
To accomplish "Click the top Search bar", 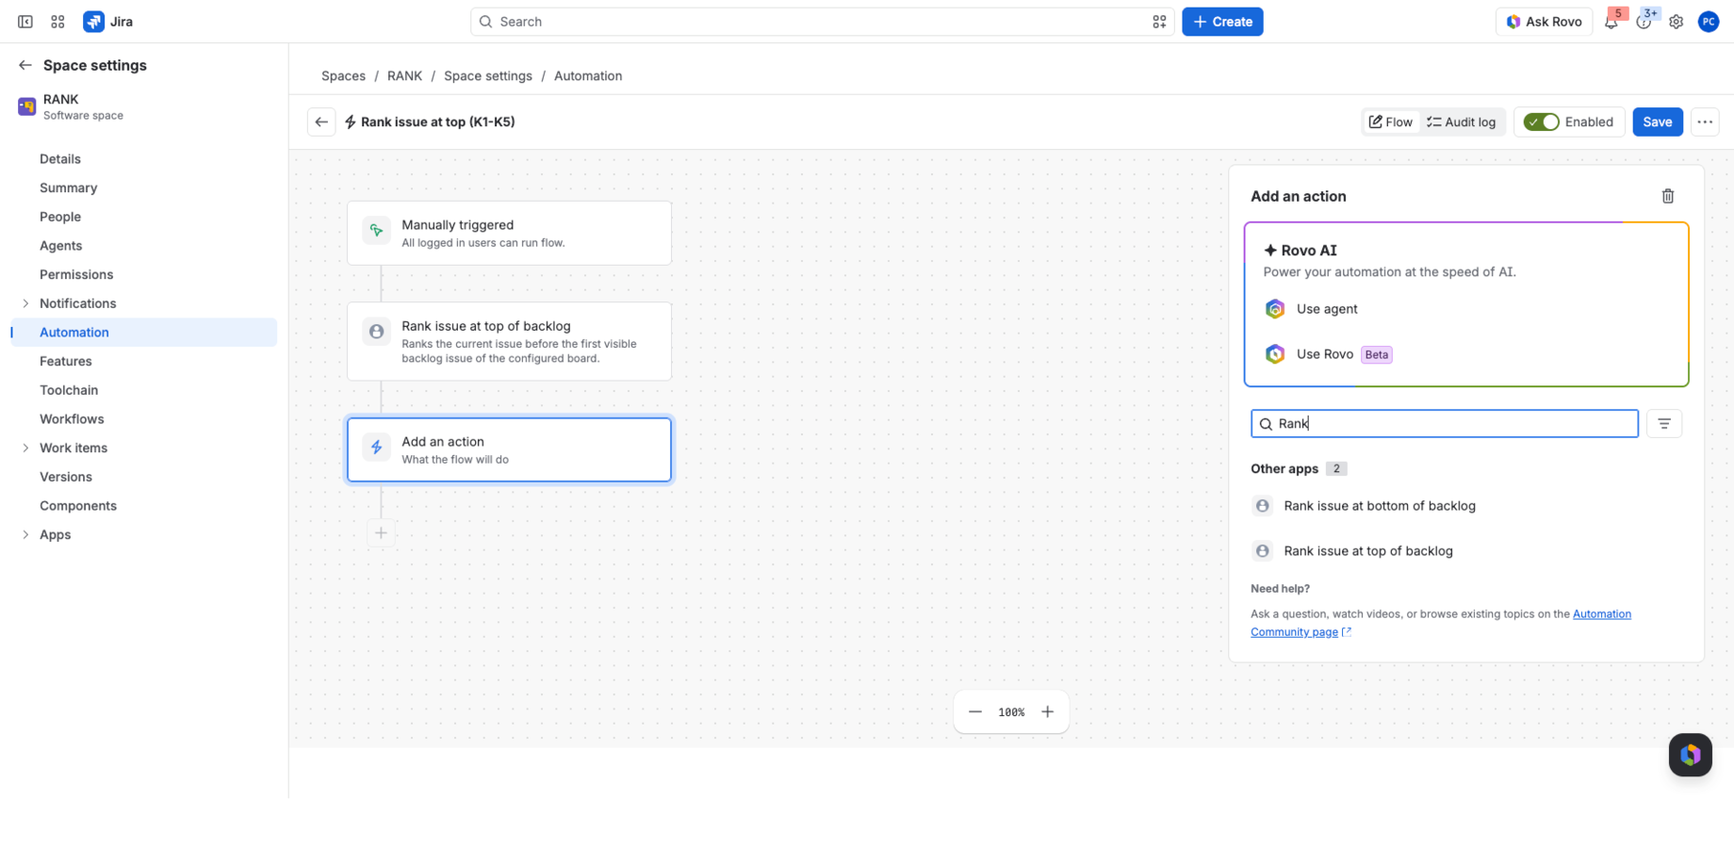I will pyautogui.click(x=822, y=22).
